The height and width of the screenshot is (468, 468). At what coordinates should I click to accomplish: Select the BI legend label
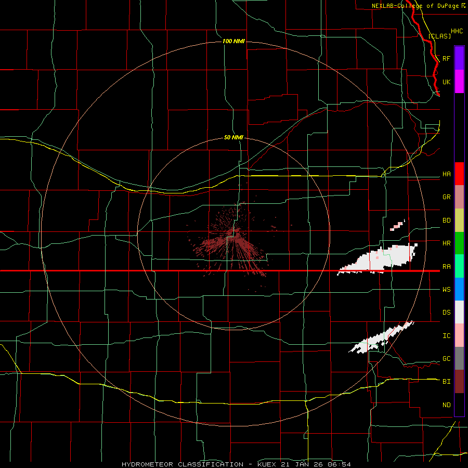(x=446, y=382)
